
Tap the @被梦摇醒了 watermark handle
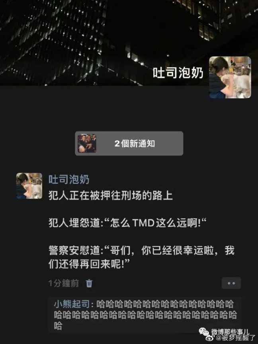coord(236,338)
